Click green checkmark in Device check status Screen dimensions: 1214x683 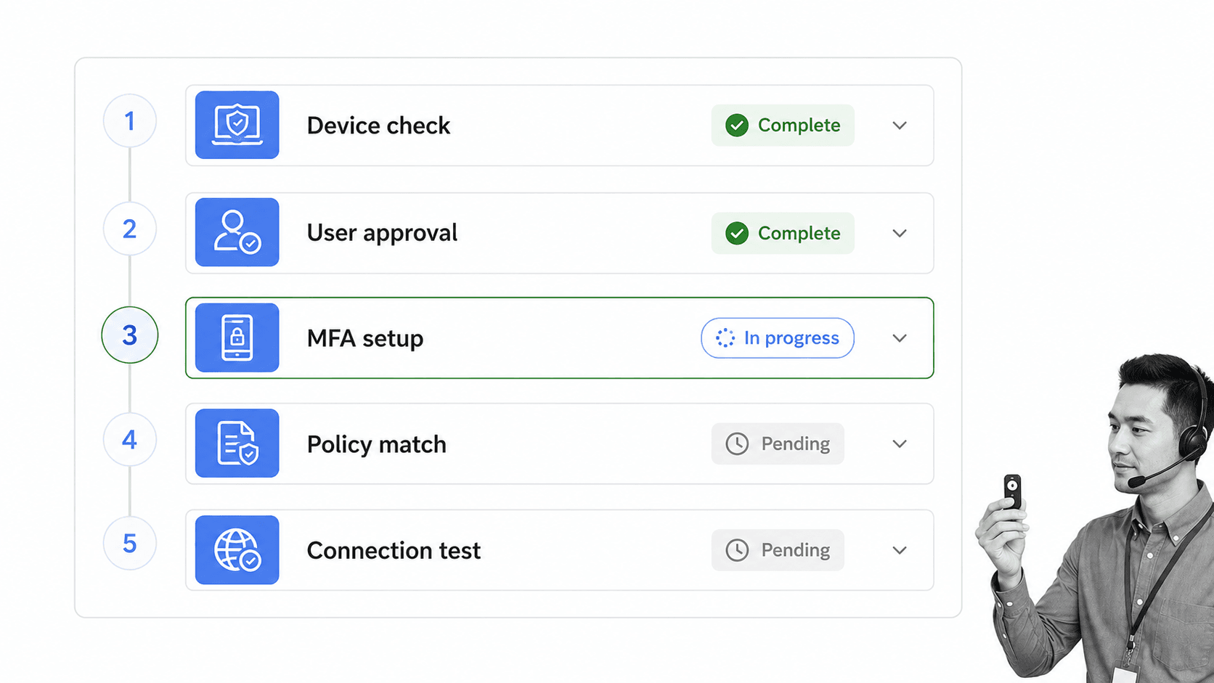[x=737, y=126]
